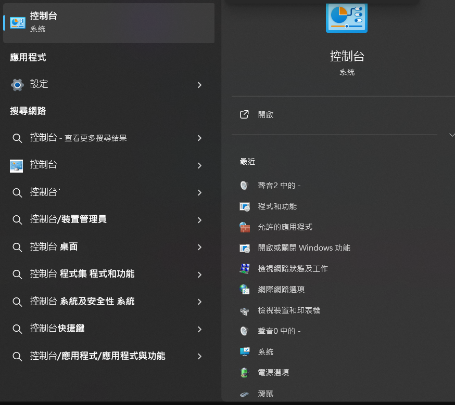Click search icon beside 控制台 - 查看更多搜尋結果
The width and height of the screenshot is (455, 405).
[x=17, y=138]
